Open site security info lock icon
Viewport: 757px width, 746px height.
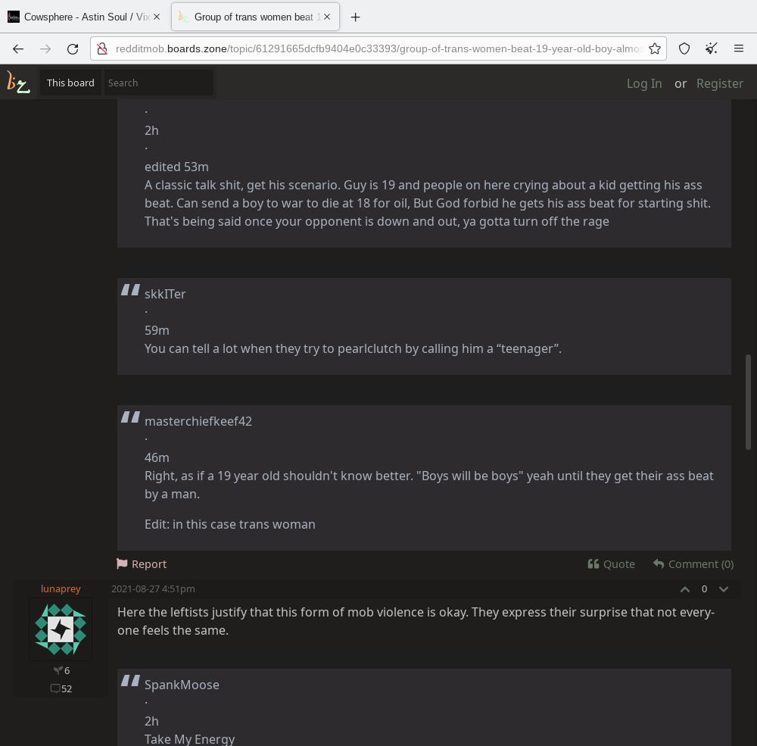[x=102, y=48]
